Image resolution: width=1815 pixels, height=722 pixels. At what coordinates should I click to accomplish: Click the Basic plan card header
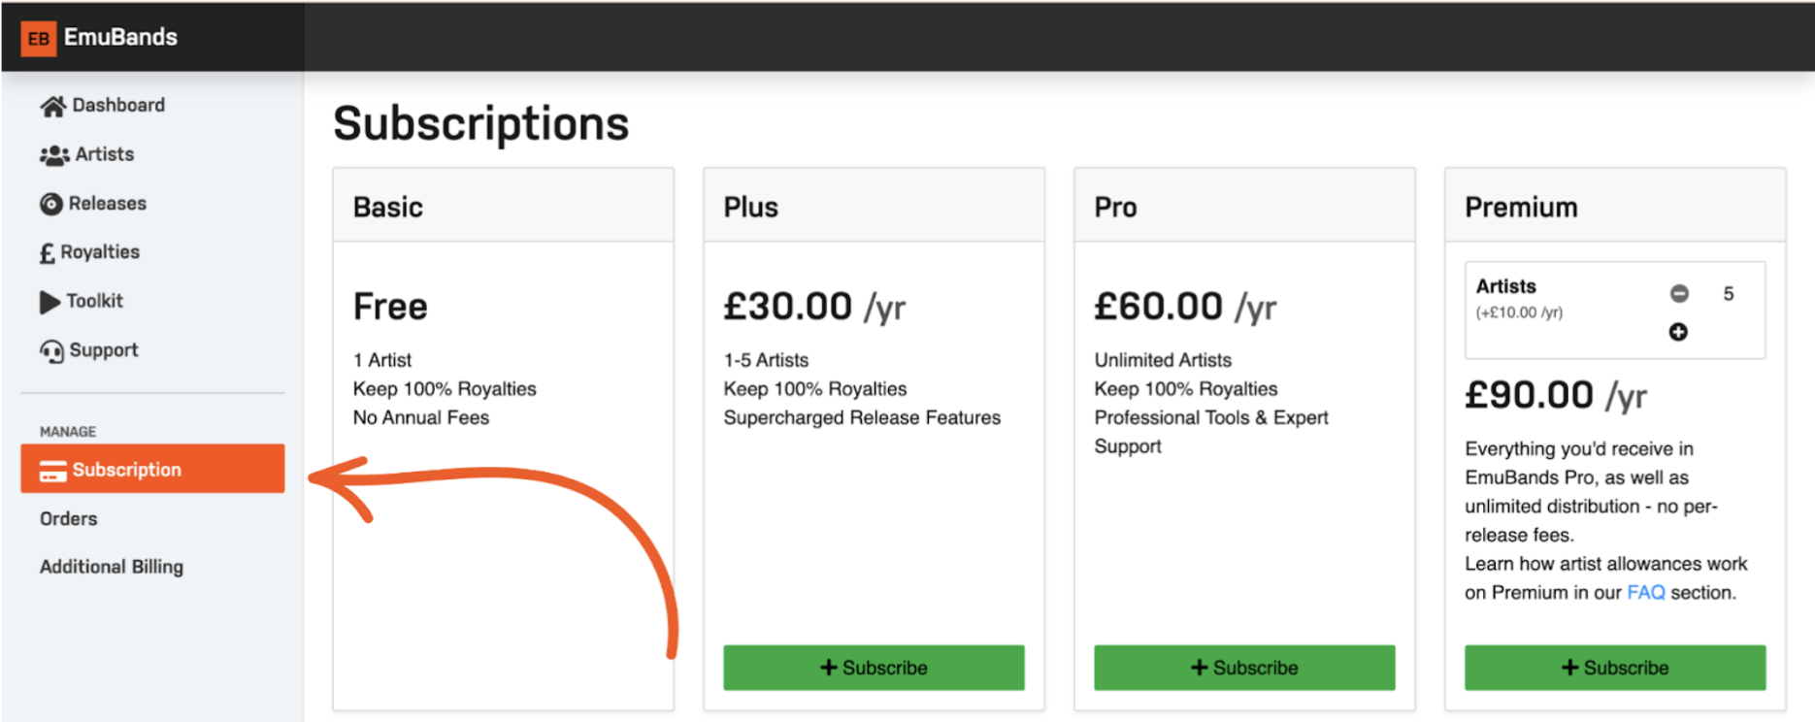503,207
